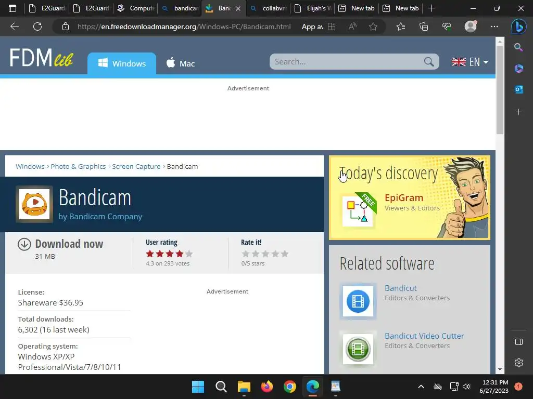
Task: Click the Bandicam app logo
Action: pos(34,204)
